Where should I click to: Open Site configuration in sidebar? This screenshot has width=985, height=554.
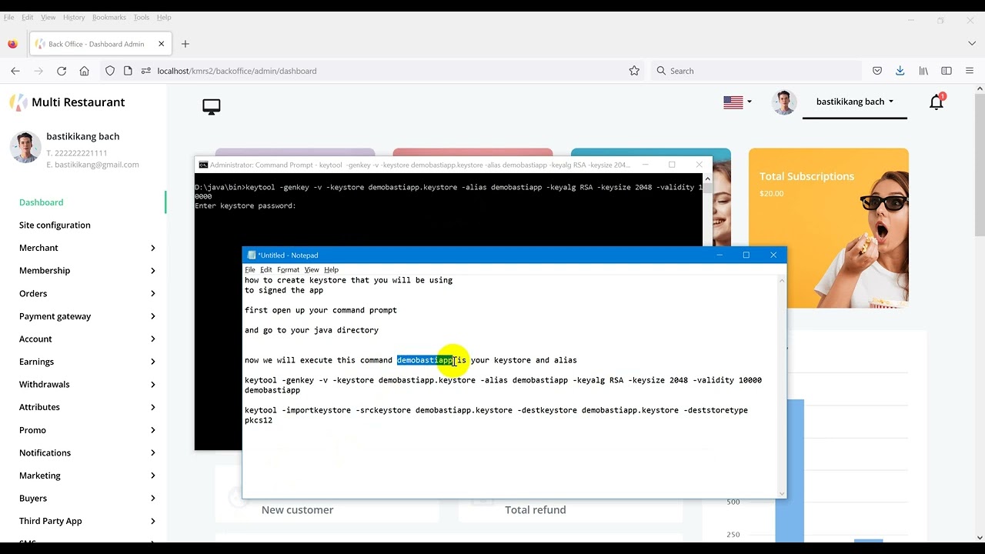pos(55,225)
